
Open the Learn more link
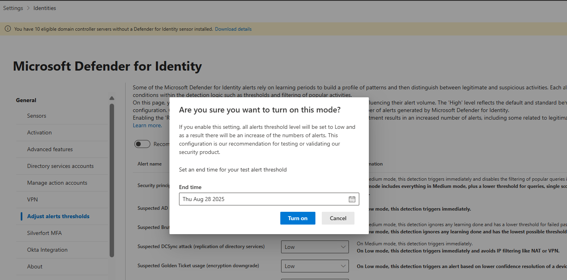147,125
